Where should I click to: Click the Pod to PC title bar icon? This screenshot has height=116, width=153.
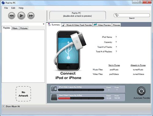(x=3, y=3)
